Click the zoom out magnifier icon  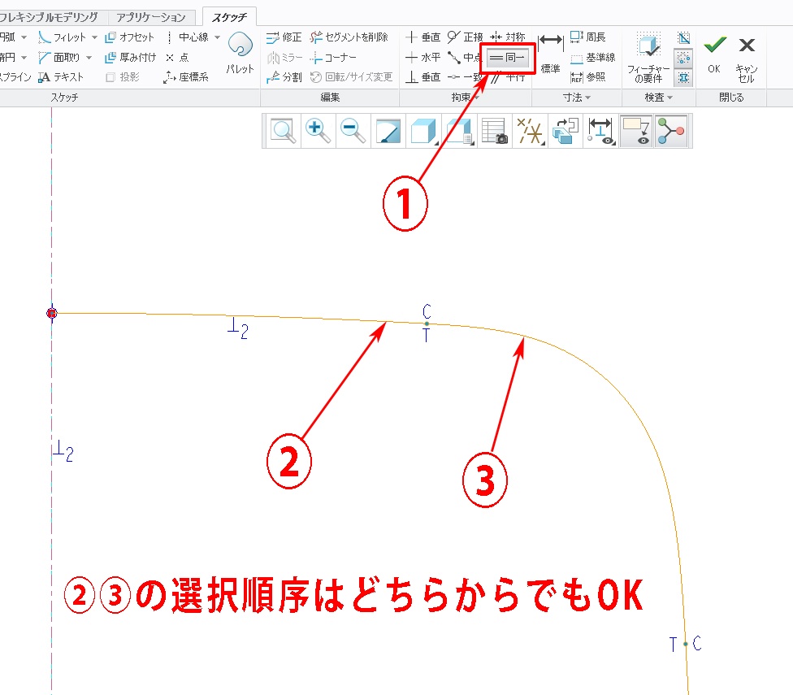(352, 131)
